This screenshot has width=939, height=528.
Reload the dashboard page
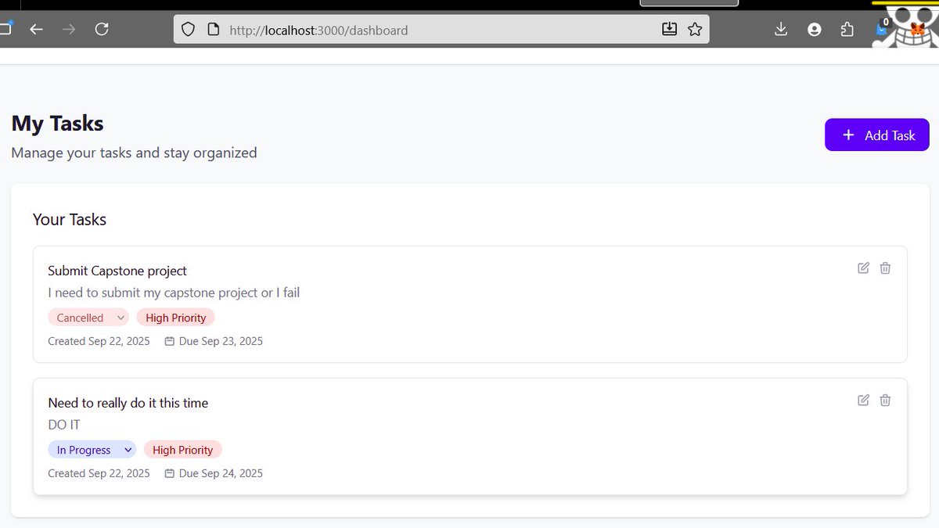click(102, 28)
